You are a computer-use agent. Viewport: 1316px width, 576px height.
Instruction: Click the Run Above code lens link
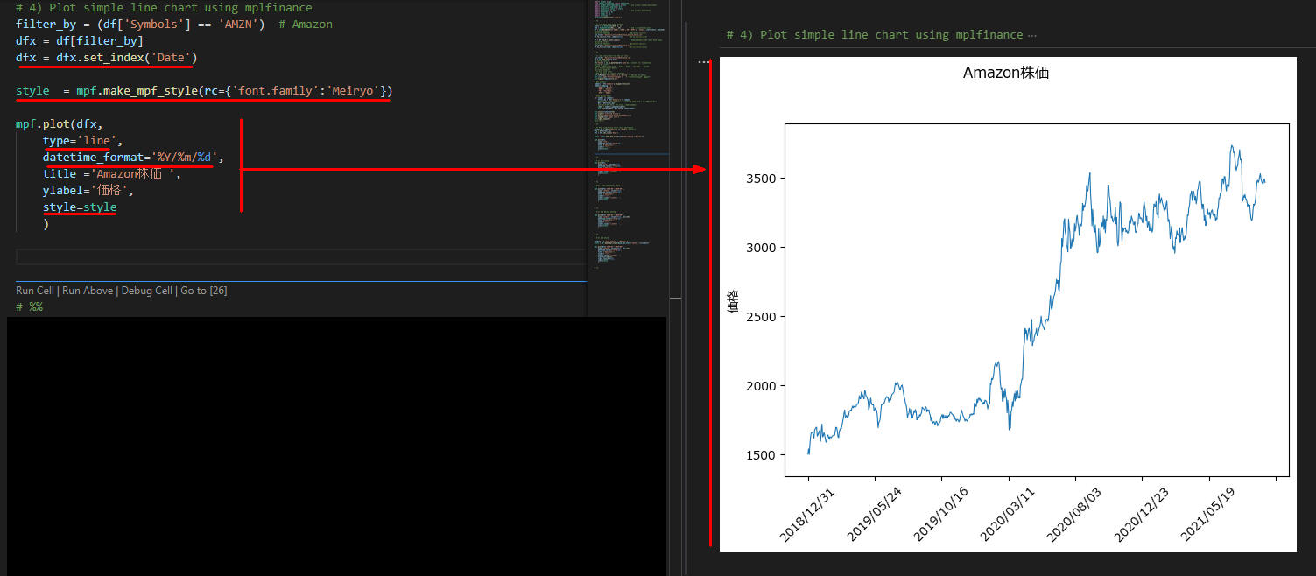pyautogui.click(x=88, y=290)
